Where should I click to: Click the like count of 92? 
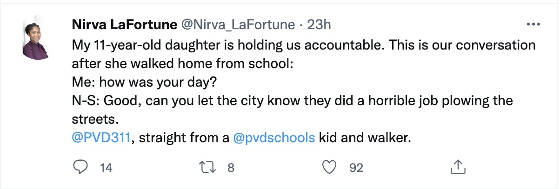click(x=356, y=168)
